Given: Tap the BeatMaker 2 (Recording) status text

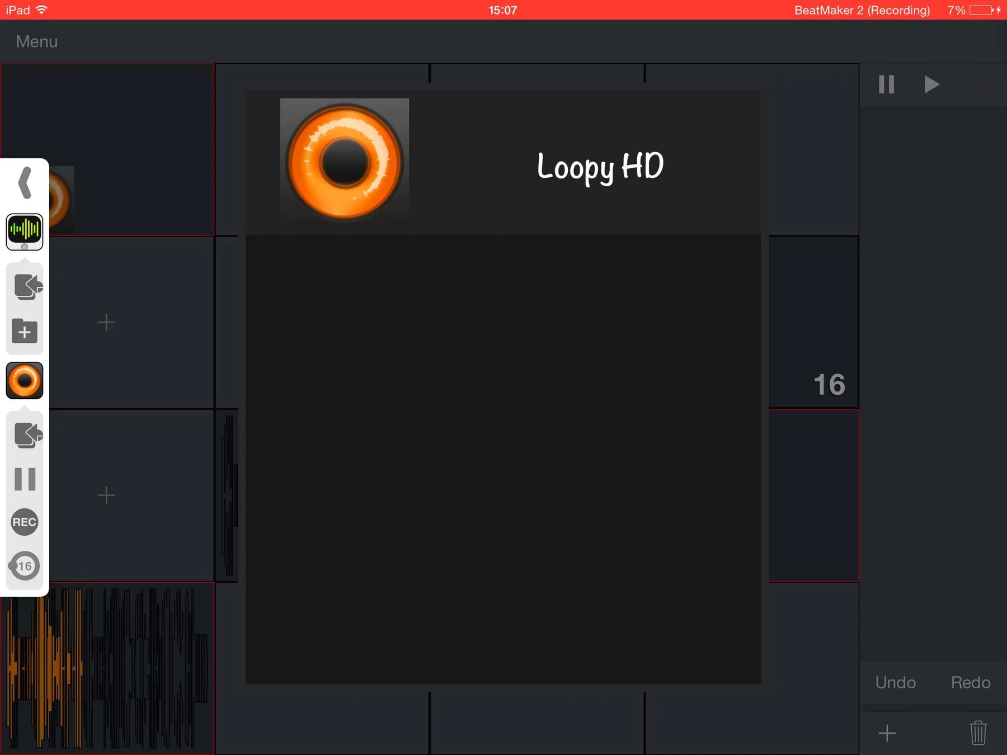Looking at the screenshot, I should 862,10.
